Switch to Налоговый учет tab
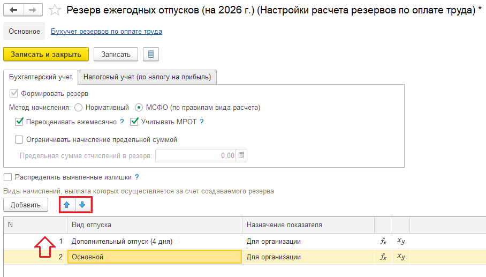This screenshot has height=277, width=486. coord(147,77)
